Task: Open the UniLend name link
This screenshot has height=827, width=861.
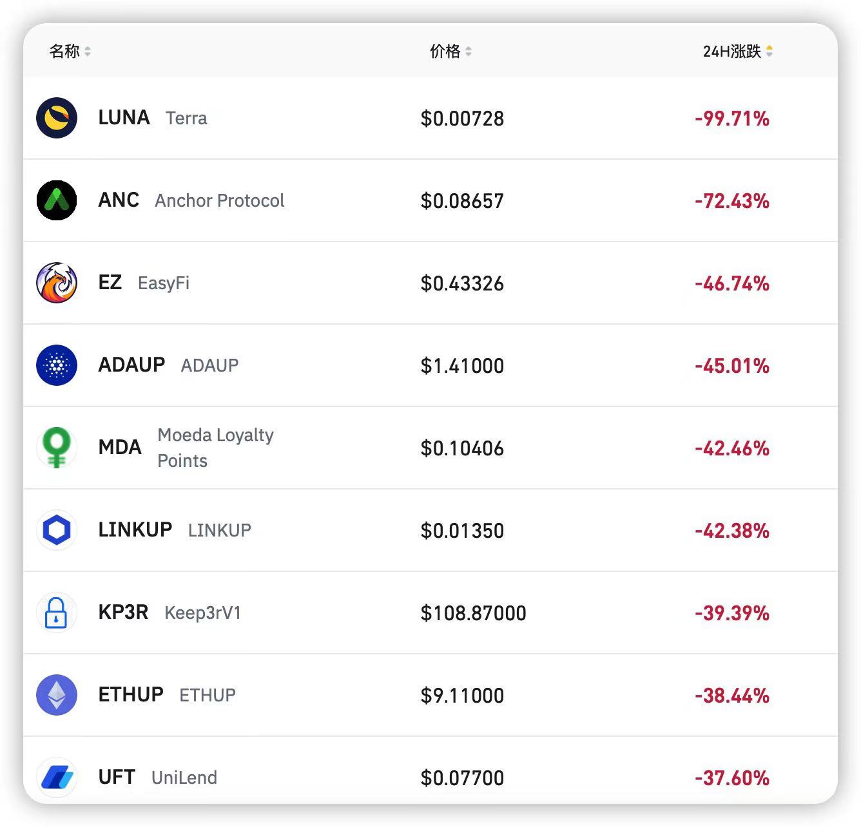Action: click(184, 778)
